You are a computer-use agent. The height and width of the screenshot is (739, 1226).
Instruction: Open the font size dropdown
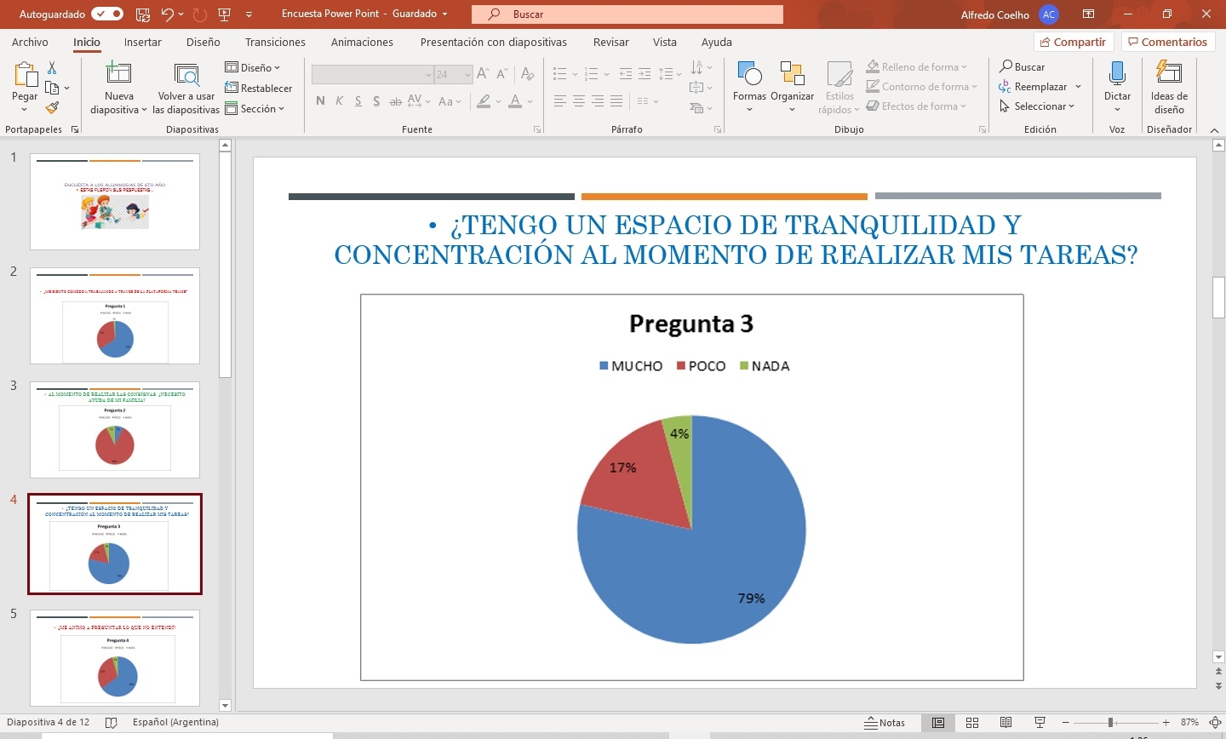pyautogui.click(x=467, y=75)
